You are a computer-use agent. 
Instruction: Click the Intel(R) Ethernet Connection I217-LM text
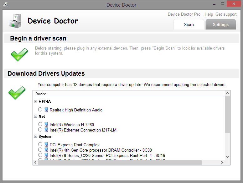pyautogui.click(x=83, y=130)
